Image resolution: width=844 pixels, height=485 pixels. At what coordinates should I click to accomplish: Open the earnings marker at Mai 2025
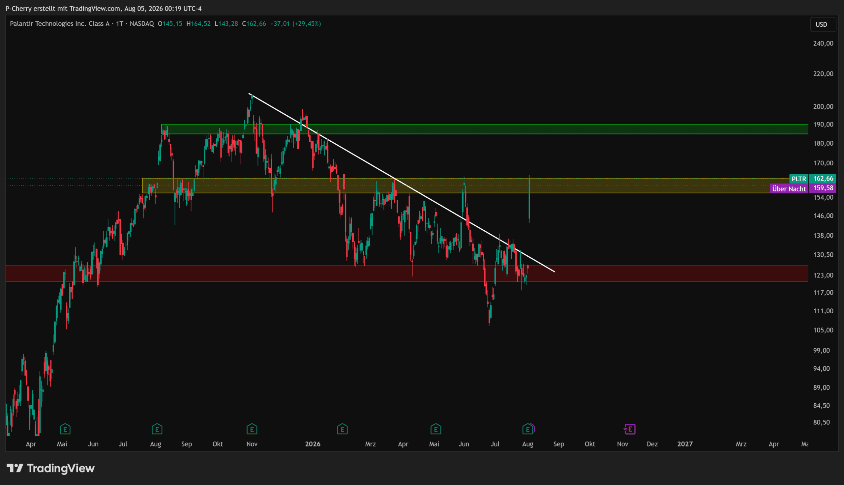coord(65,429)
